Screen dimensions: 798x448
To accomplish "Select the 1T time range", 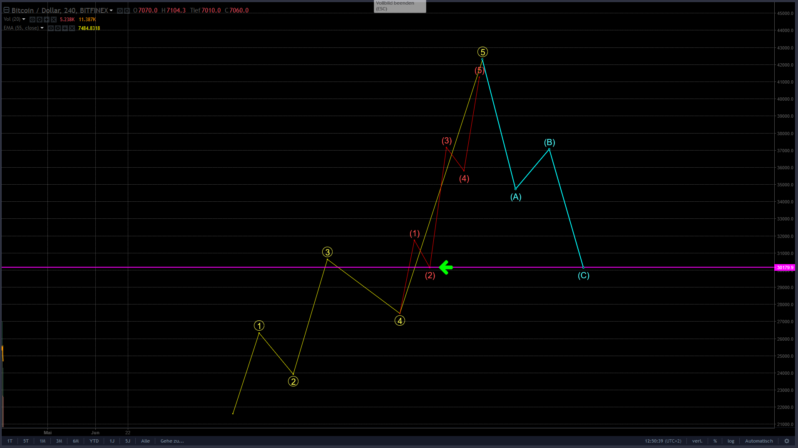I will (x=10, y=441).
